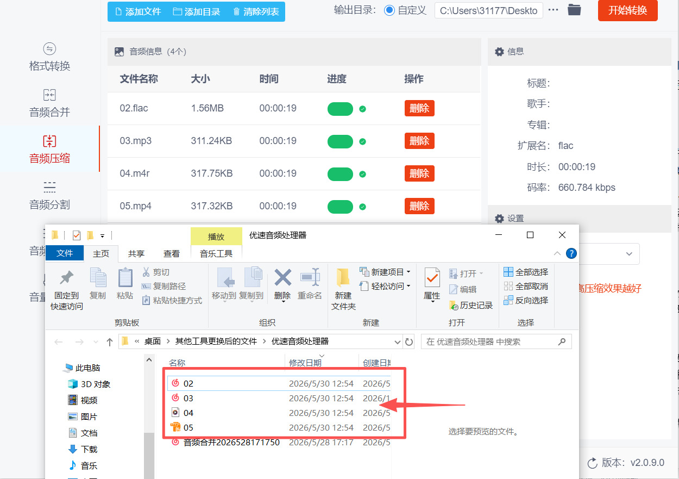Open the 格式转换 module in sidebar

tap(49, 58)
